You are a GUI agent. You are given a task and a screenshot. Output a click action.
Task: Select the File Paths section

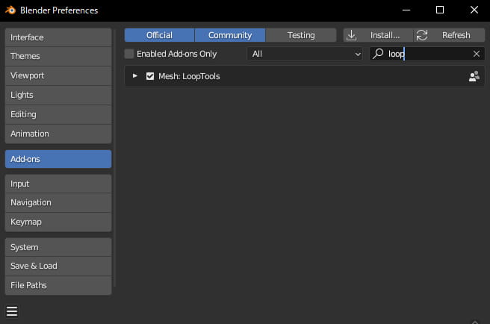coord(58,285)
